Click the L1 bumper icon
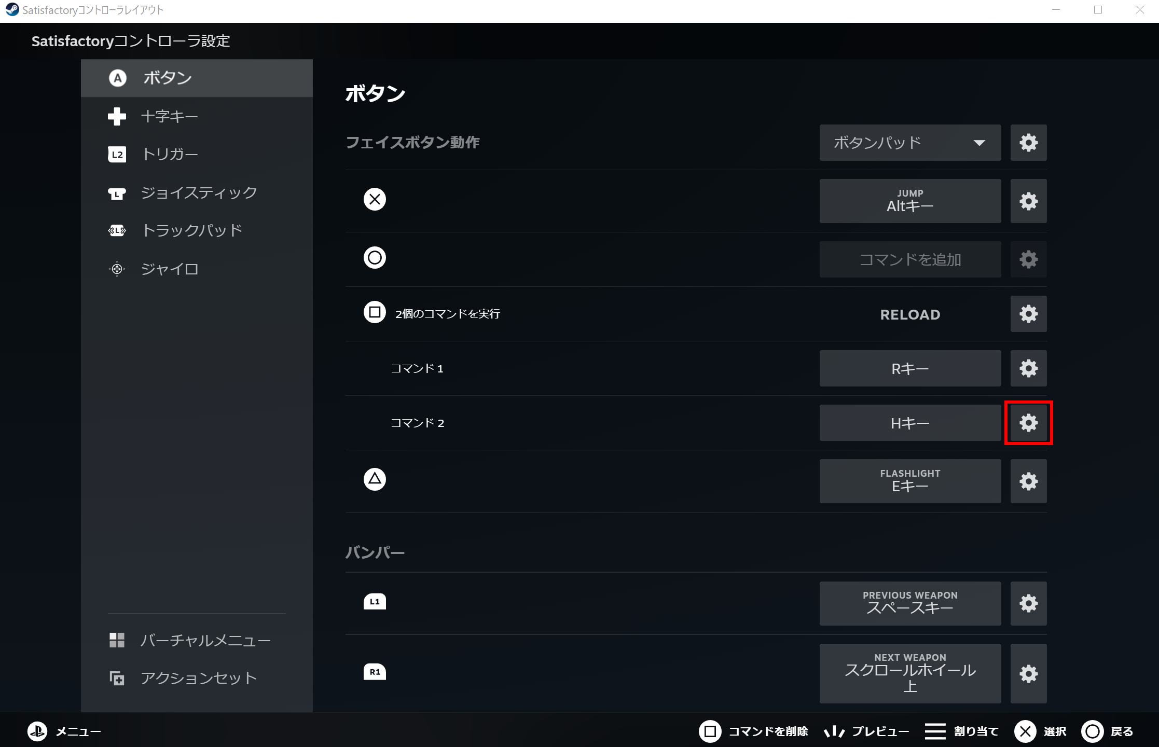Screen dimensions: 1159x747 [x=375, y=602]
